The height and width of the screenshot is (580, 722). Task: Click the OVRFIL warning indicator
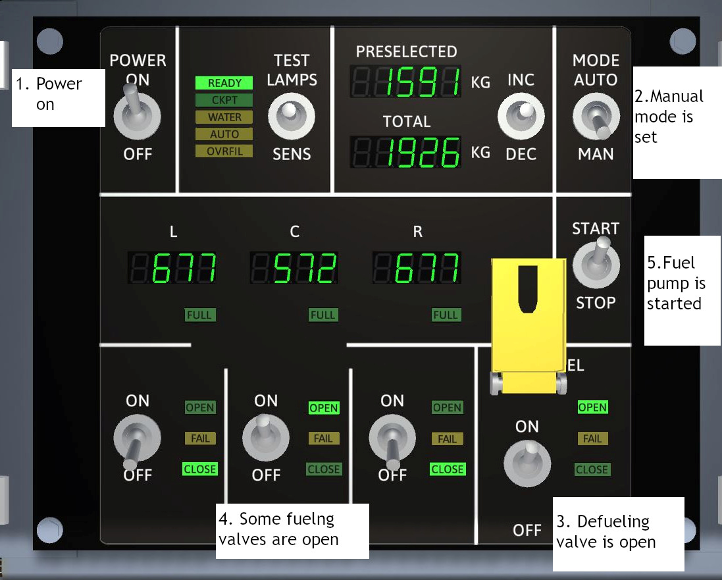click(x=224, y=151)
